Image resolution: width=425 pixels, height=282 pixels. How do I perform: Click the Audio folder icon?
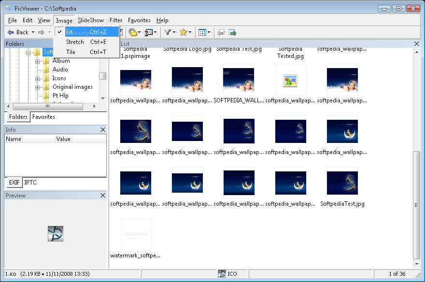pyautogui.click(x=46, y=70)
